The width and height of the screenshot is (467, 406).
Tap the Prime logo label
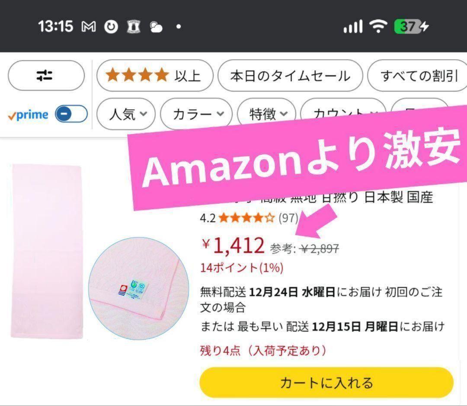pos(29,115)
